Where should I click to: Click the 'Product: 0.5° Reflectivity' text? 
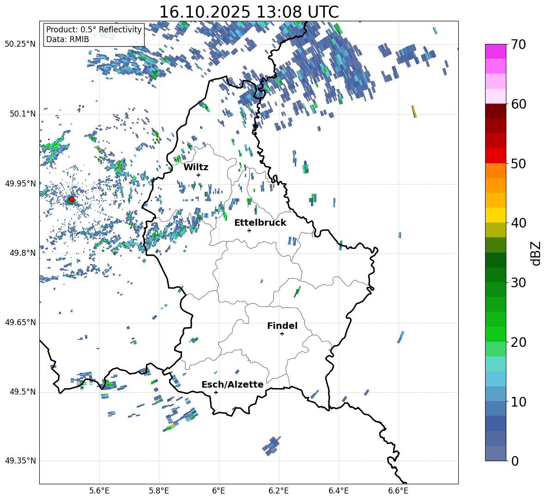(94, 30)
